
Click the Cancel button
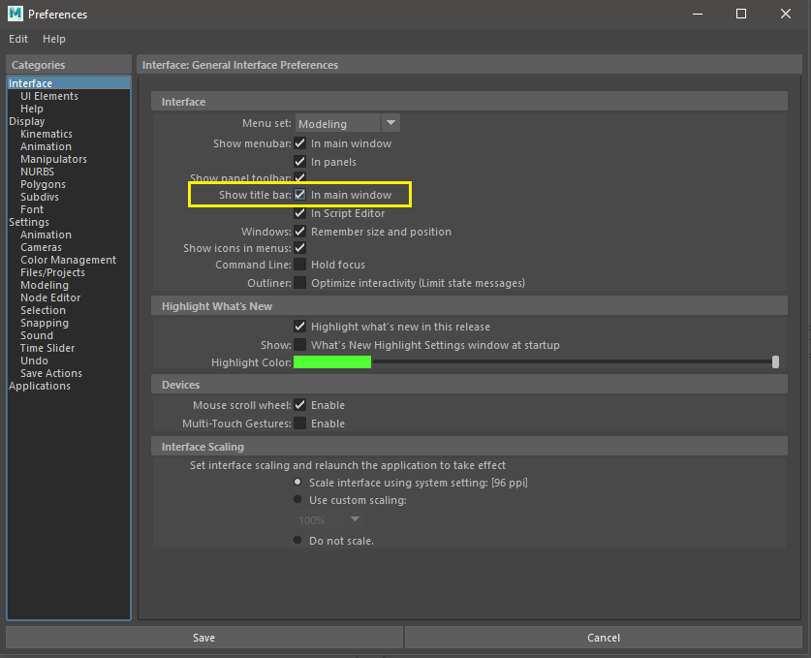pyautogui.click(x=603, y=637)
